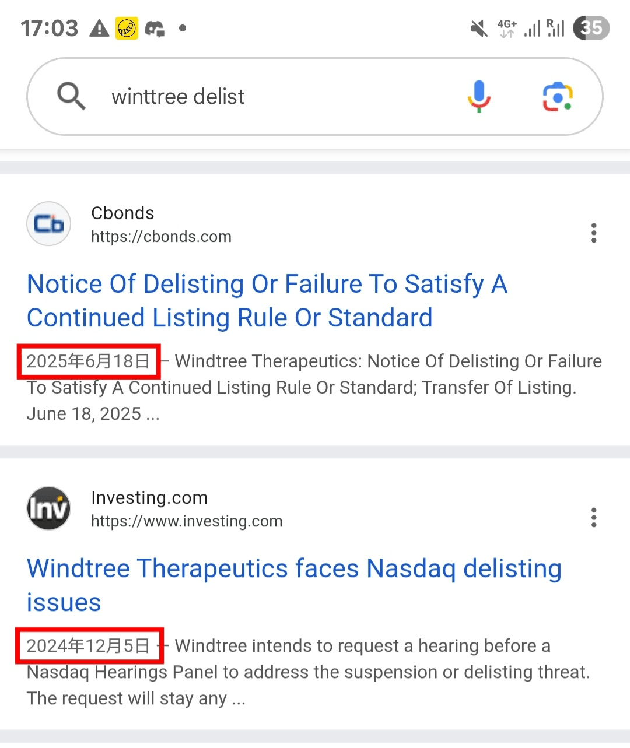Tap the https://www.investing.com URL
Screen dimensions: 630x748
[x=187, y=521]
